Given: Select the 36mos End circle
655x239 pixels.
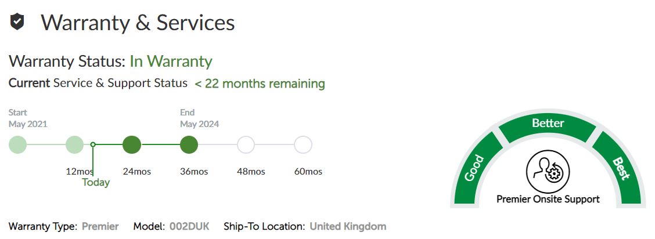Looking at the screenshot, I should [189, 145].
